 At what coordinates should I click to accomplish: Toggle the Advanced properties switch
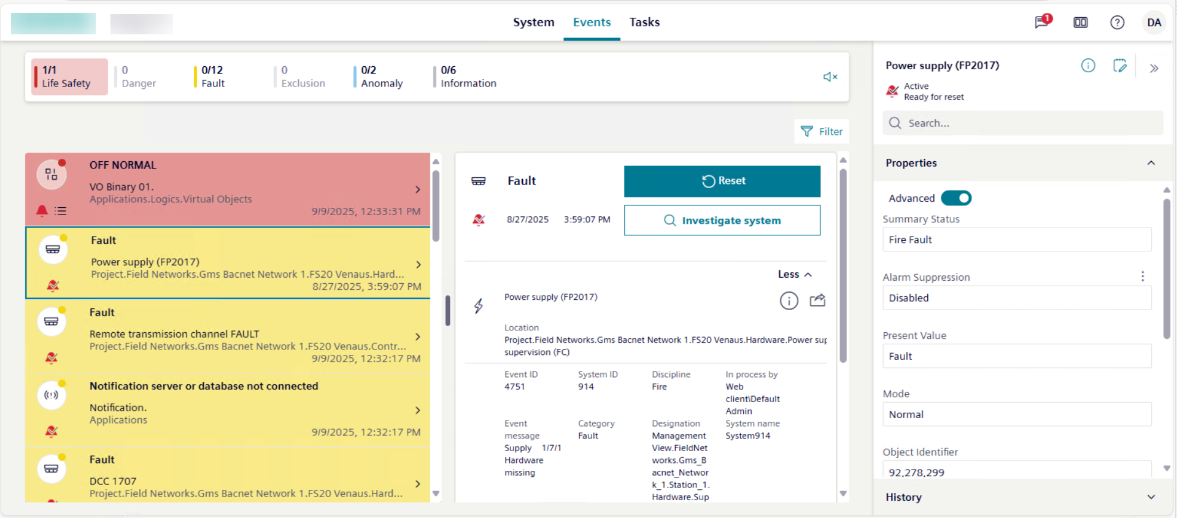point(955,198)
